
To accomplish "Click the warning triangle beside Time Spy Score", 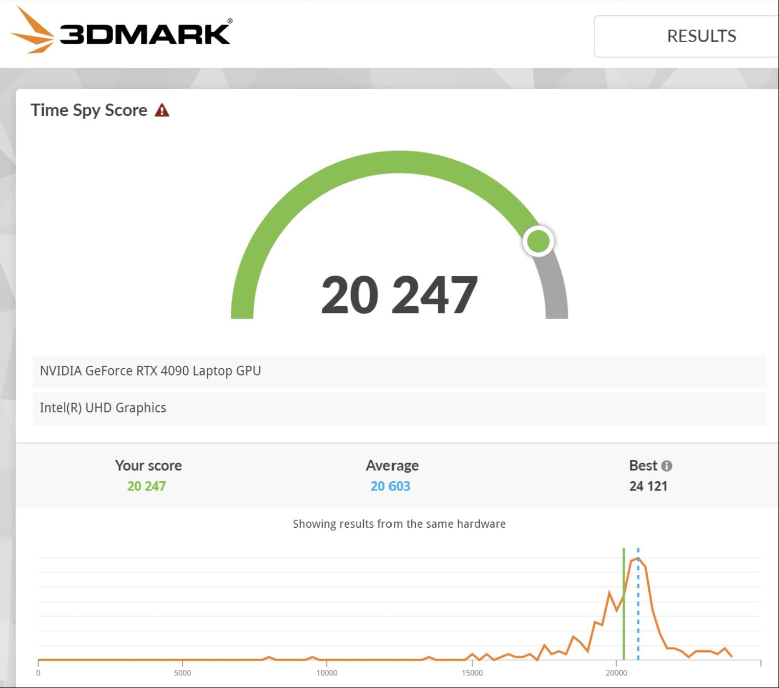I will (162, 110).
